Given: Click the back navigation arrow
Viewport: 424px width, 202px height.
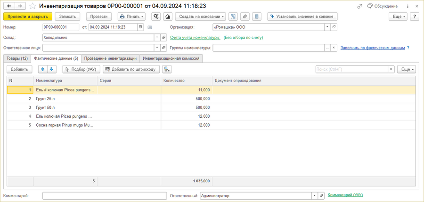Looking at the screenshot, I should pyautogui.click(x=8, y=6).
